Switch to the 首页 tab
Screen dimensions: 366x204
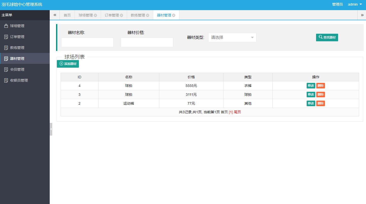(x=67, y=15)
